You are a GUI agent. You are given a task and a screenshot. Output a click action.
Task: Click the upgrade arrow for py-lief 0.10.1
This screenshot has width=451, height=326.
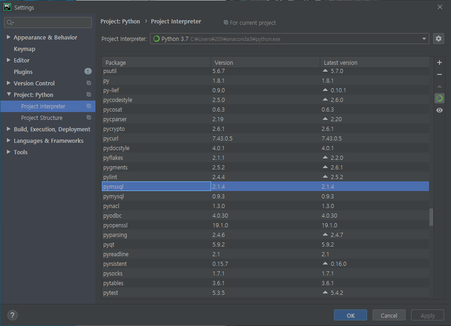coord(325,90)
